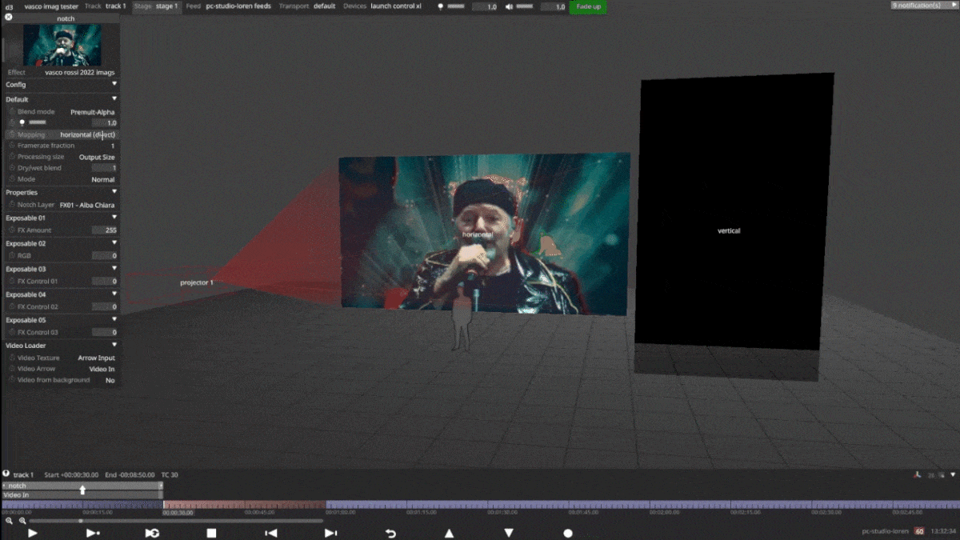
Task: Select projector 1 in the stage
Action: pos(197,282)
